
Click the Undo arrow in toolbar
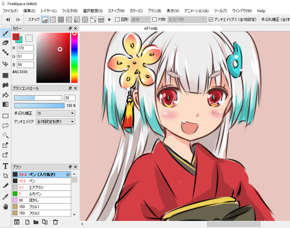[x=8, y=20]
